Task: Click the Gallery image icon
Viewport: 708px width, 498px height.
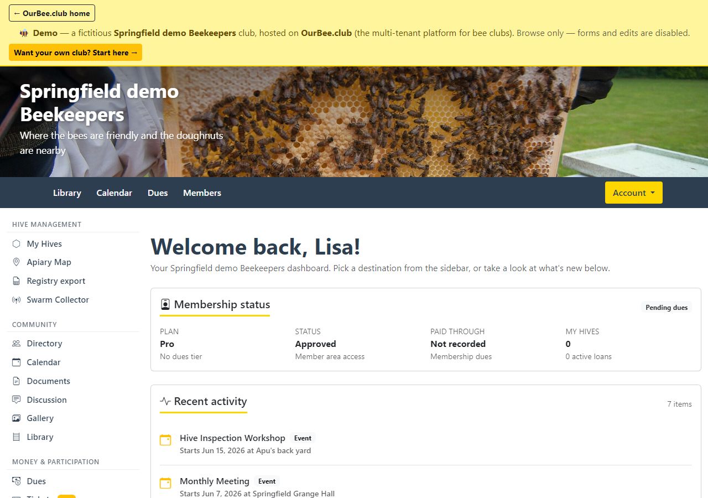Action: click(16, 418)
